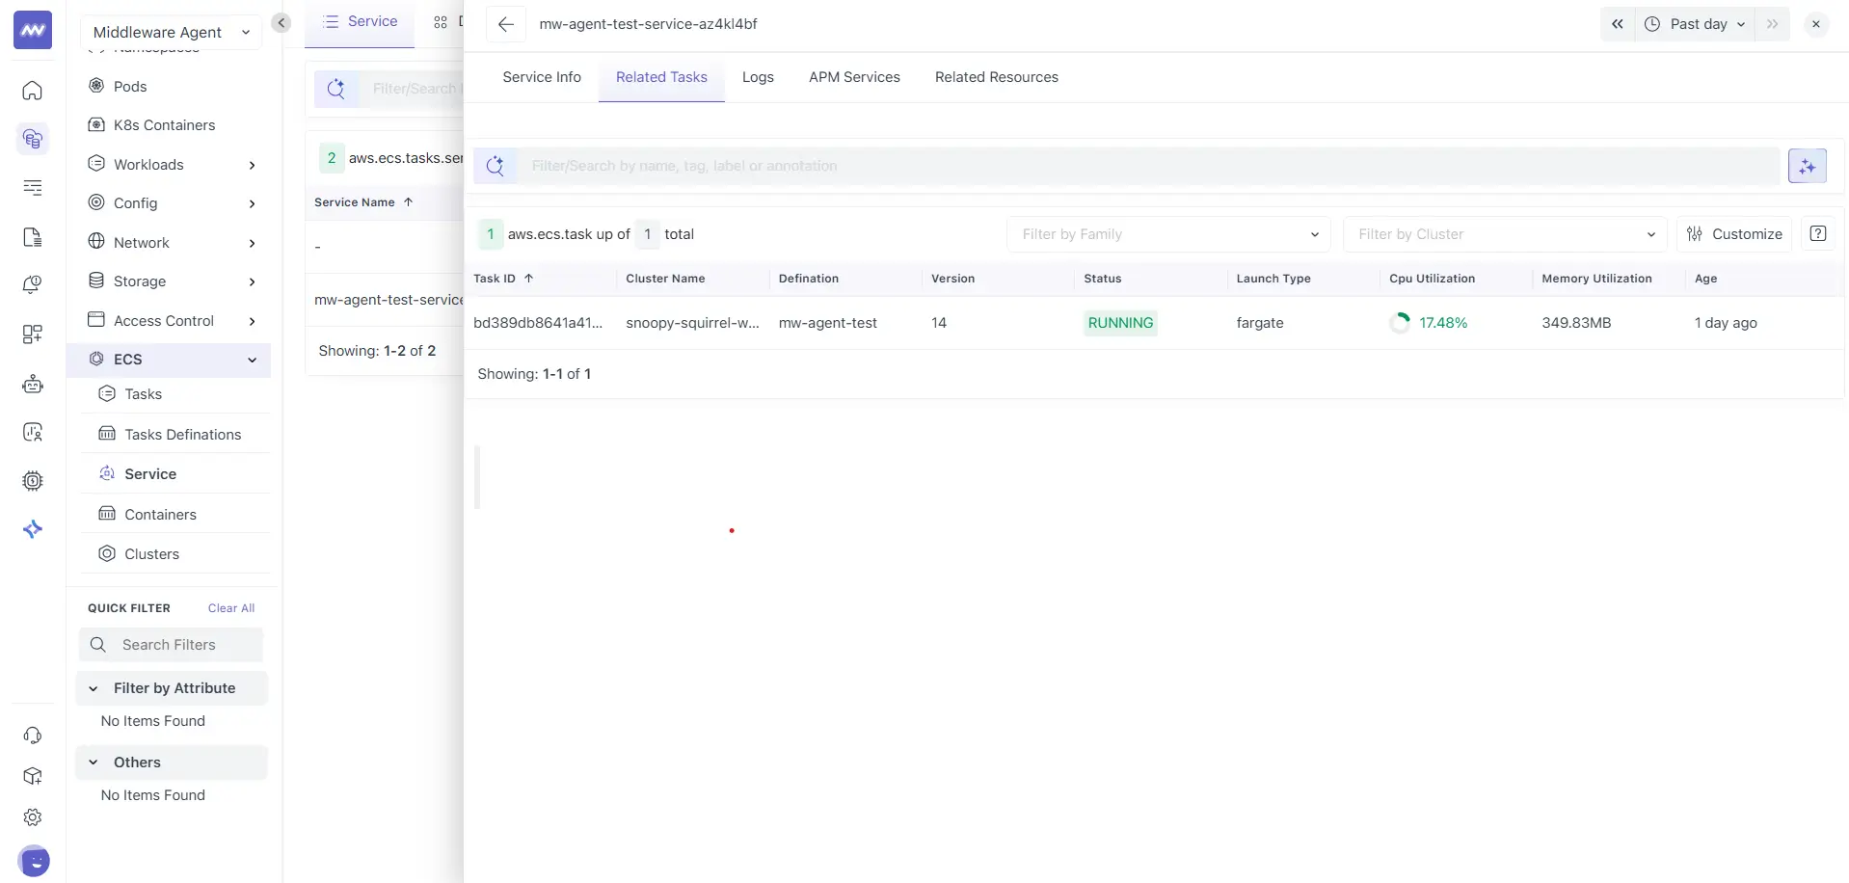
Task: Open the Filter by Family dropdown
Action: coord(1166,233)
